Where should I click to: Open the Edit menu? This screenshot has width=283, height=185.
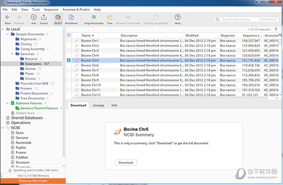pyautogui.click(x=15, y=9)
